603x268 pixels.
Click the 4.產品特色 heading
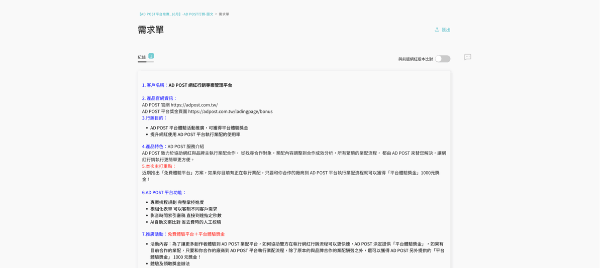coord(153,147)
